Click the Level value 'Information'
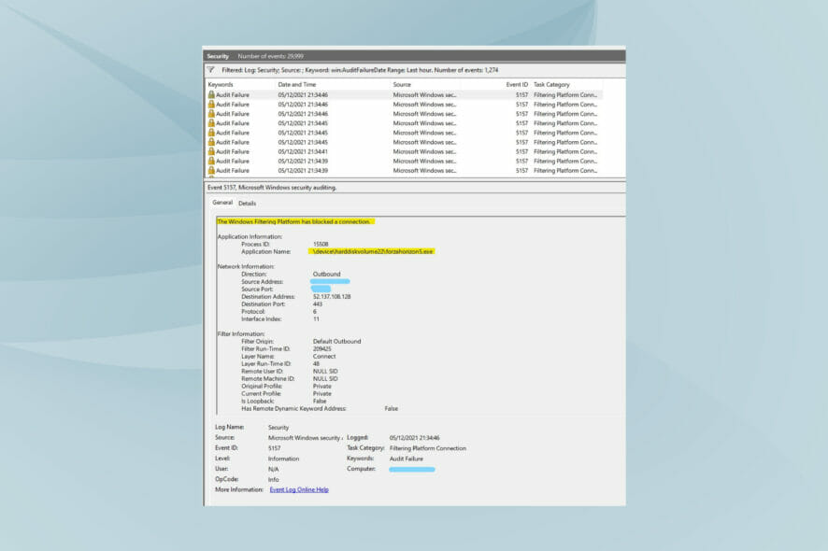This screenshot has height=551, width=828. [x=283, y=459]
